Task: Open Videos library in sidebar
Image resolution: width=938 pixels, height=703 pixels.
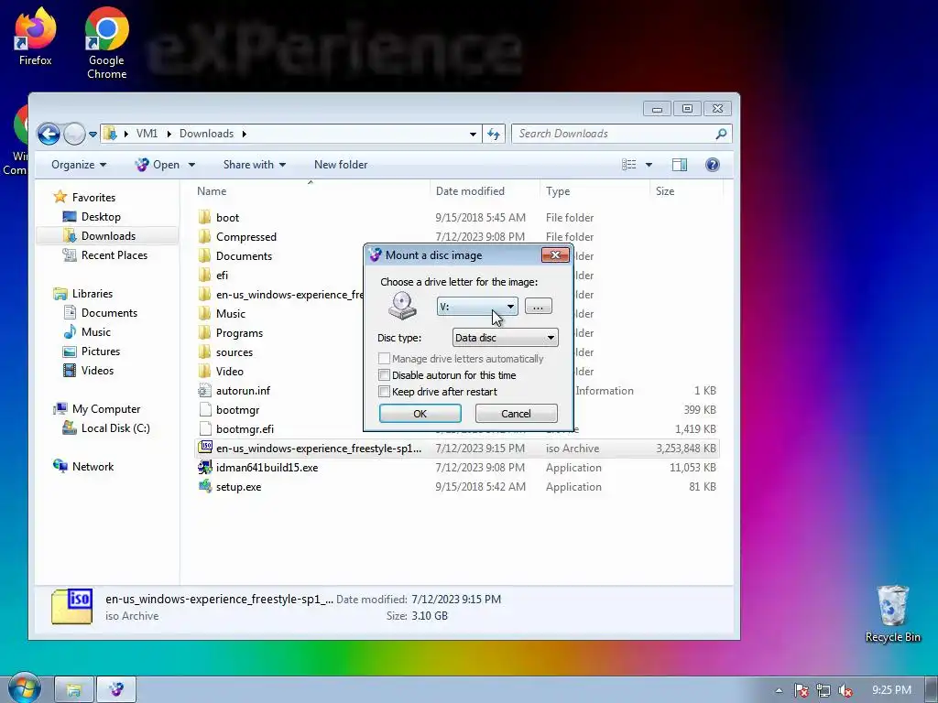Action: (x=97, y=371)
